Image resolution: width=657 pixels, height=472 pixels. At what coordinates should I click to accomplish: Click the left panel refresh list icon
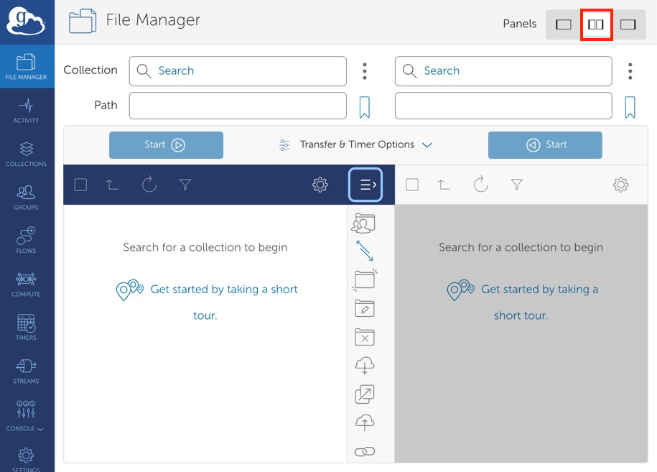coord(149,185)
